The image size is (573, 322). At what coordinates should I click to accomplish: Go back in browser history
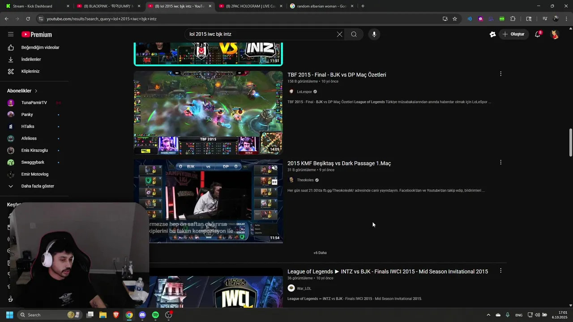6,19
